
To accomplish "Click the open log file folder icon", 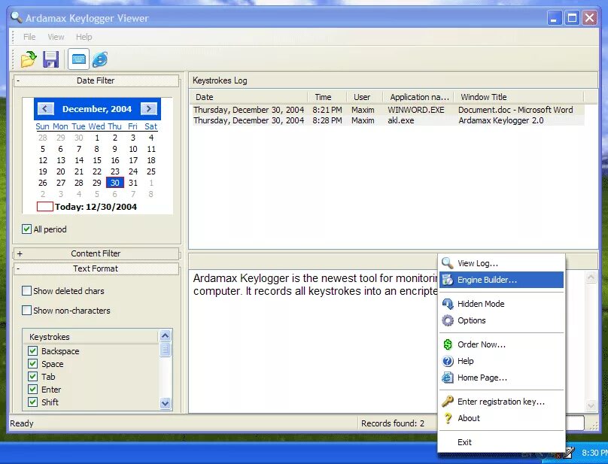I will tap(29, 59).
